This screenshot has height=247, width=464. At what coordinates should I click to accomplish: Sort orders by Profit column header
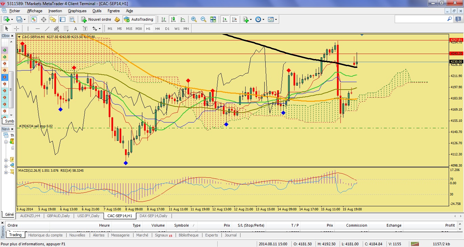[450, 225]
